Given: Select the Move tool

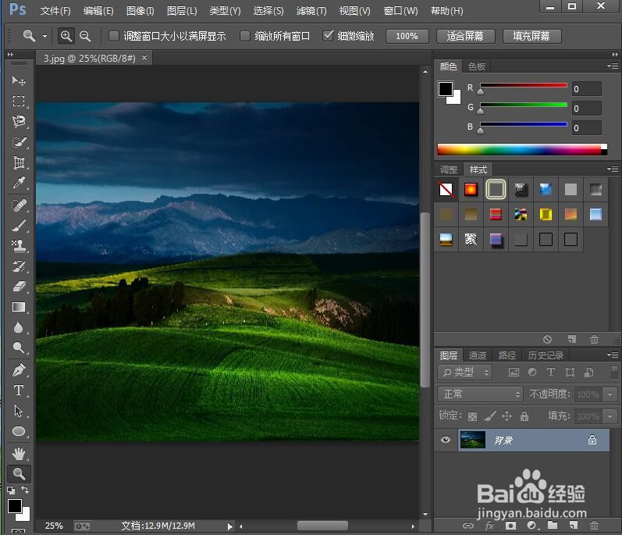Looking at the screenshot, I should [18, 80].
